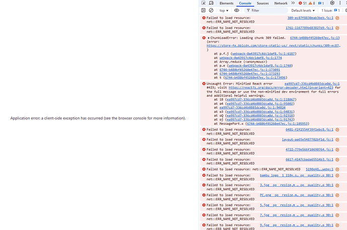Follow the store-fe.bblcdn.com chunk URL link

pyautogui.click(x=274, y=46)
